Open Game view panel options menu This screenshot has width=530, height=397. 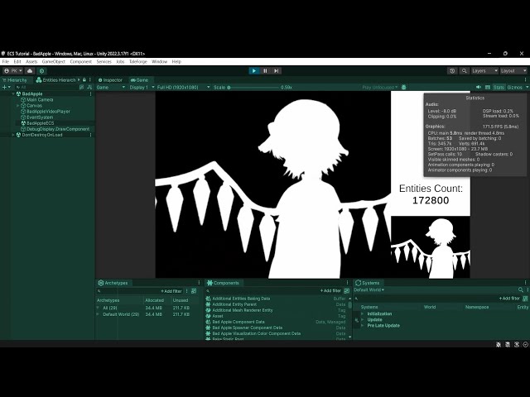[x=525, y=80]
